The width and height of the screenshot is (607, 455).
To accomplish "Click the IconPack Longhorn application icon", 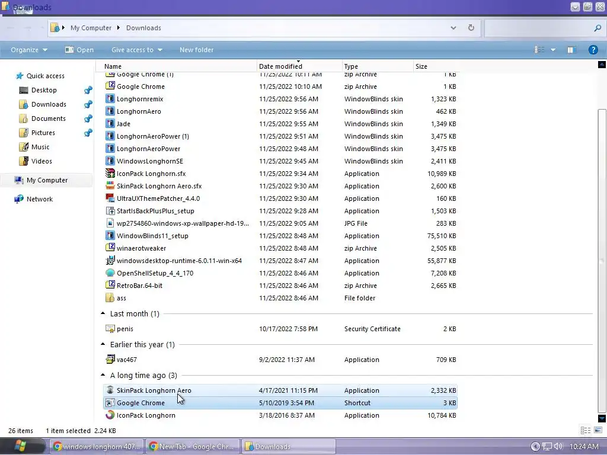I will tap(110, 415).
